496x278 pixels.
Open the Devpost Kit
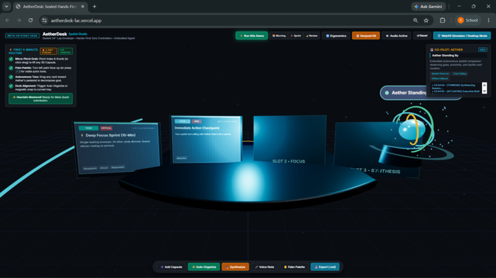point(366,36)
